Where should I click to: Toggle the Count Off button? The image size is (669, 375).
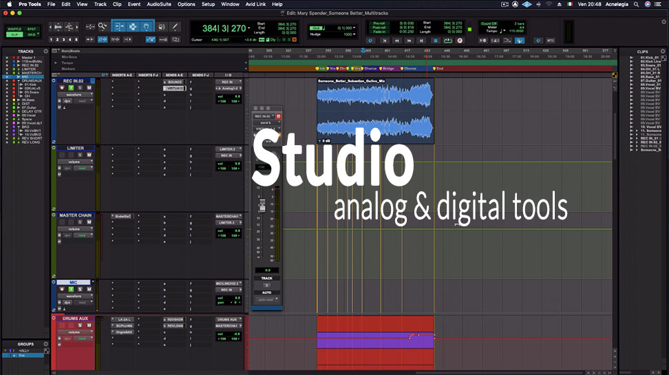[x=489, y=23]
